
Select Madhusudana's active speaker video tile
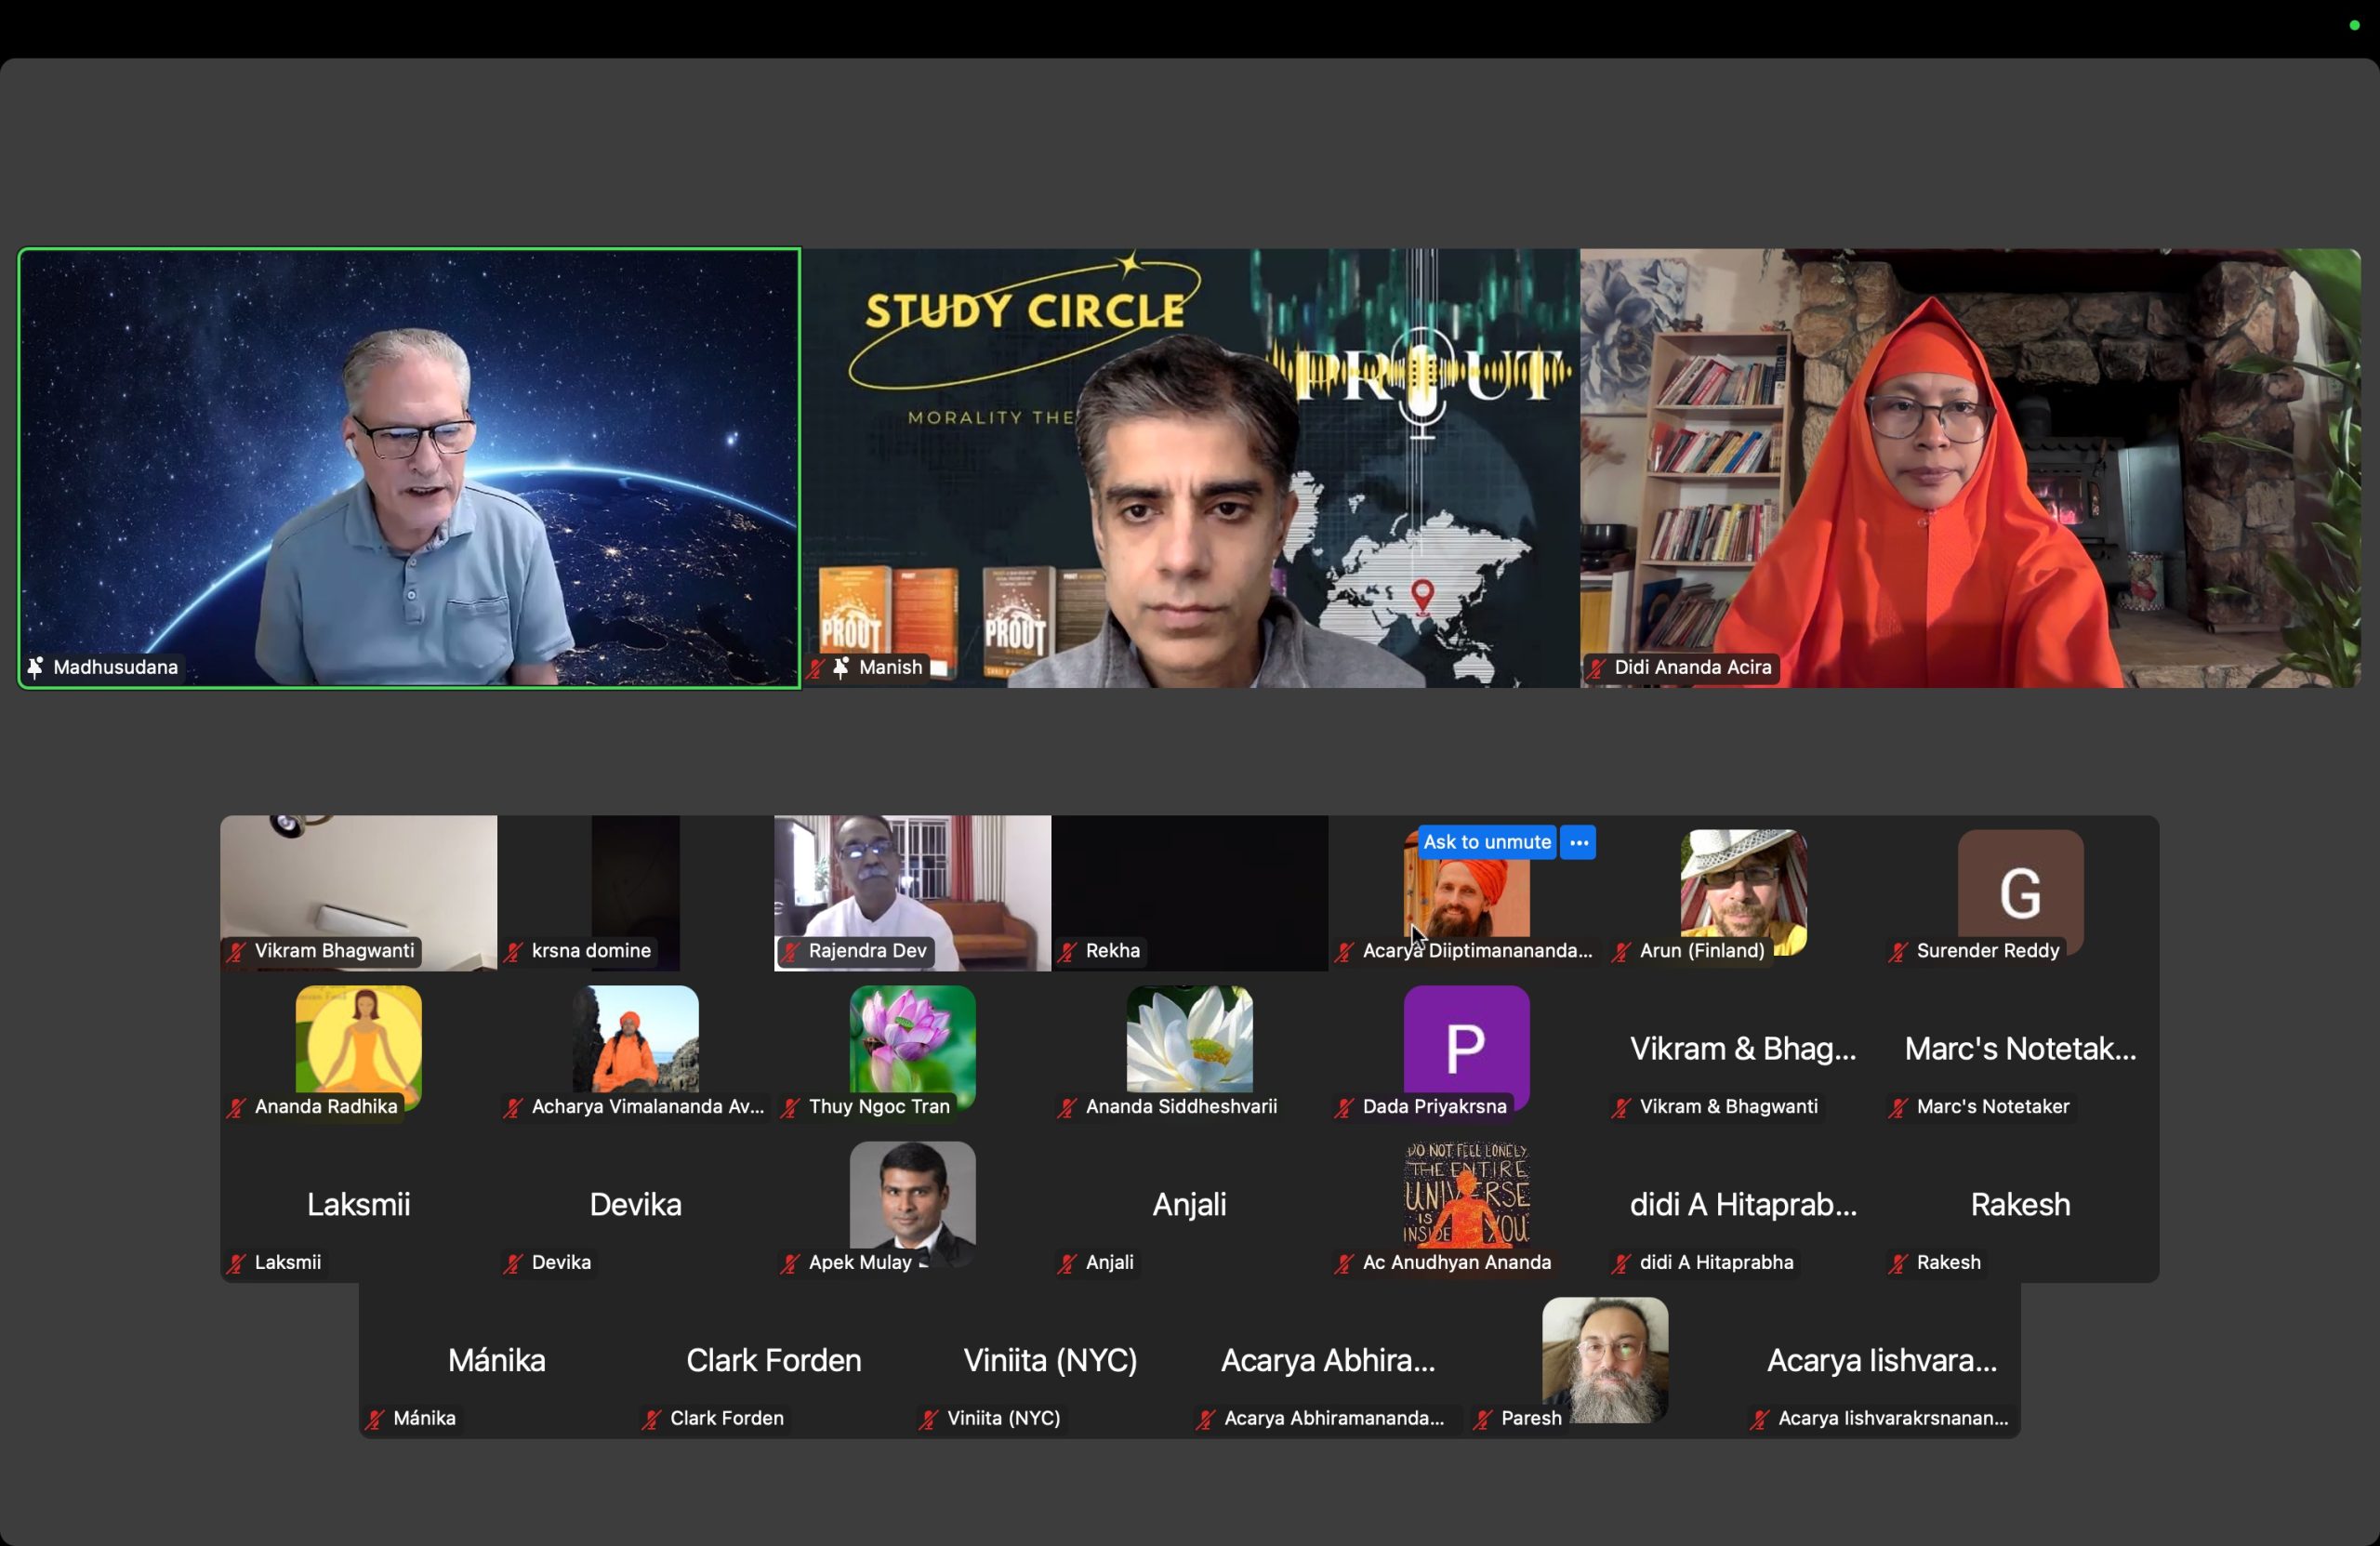[x=409, y=467]
